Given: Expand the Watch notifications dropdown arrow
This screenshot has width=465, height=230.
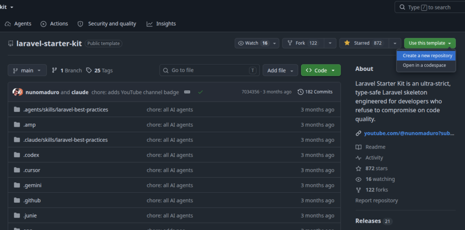Looking at the screenshot, I should click(x=274, y=43).
